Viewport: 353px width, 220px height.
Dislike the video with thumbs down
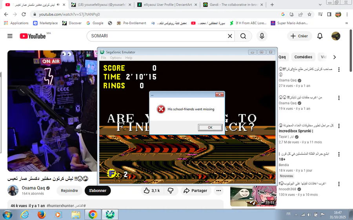click(x=171, y=191)
